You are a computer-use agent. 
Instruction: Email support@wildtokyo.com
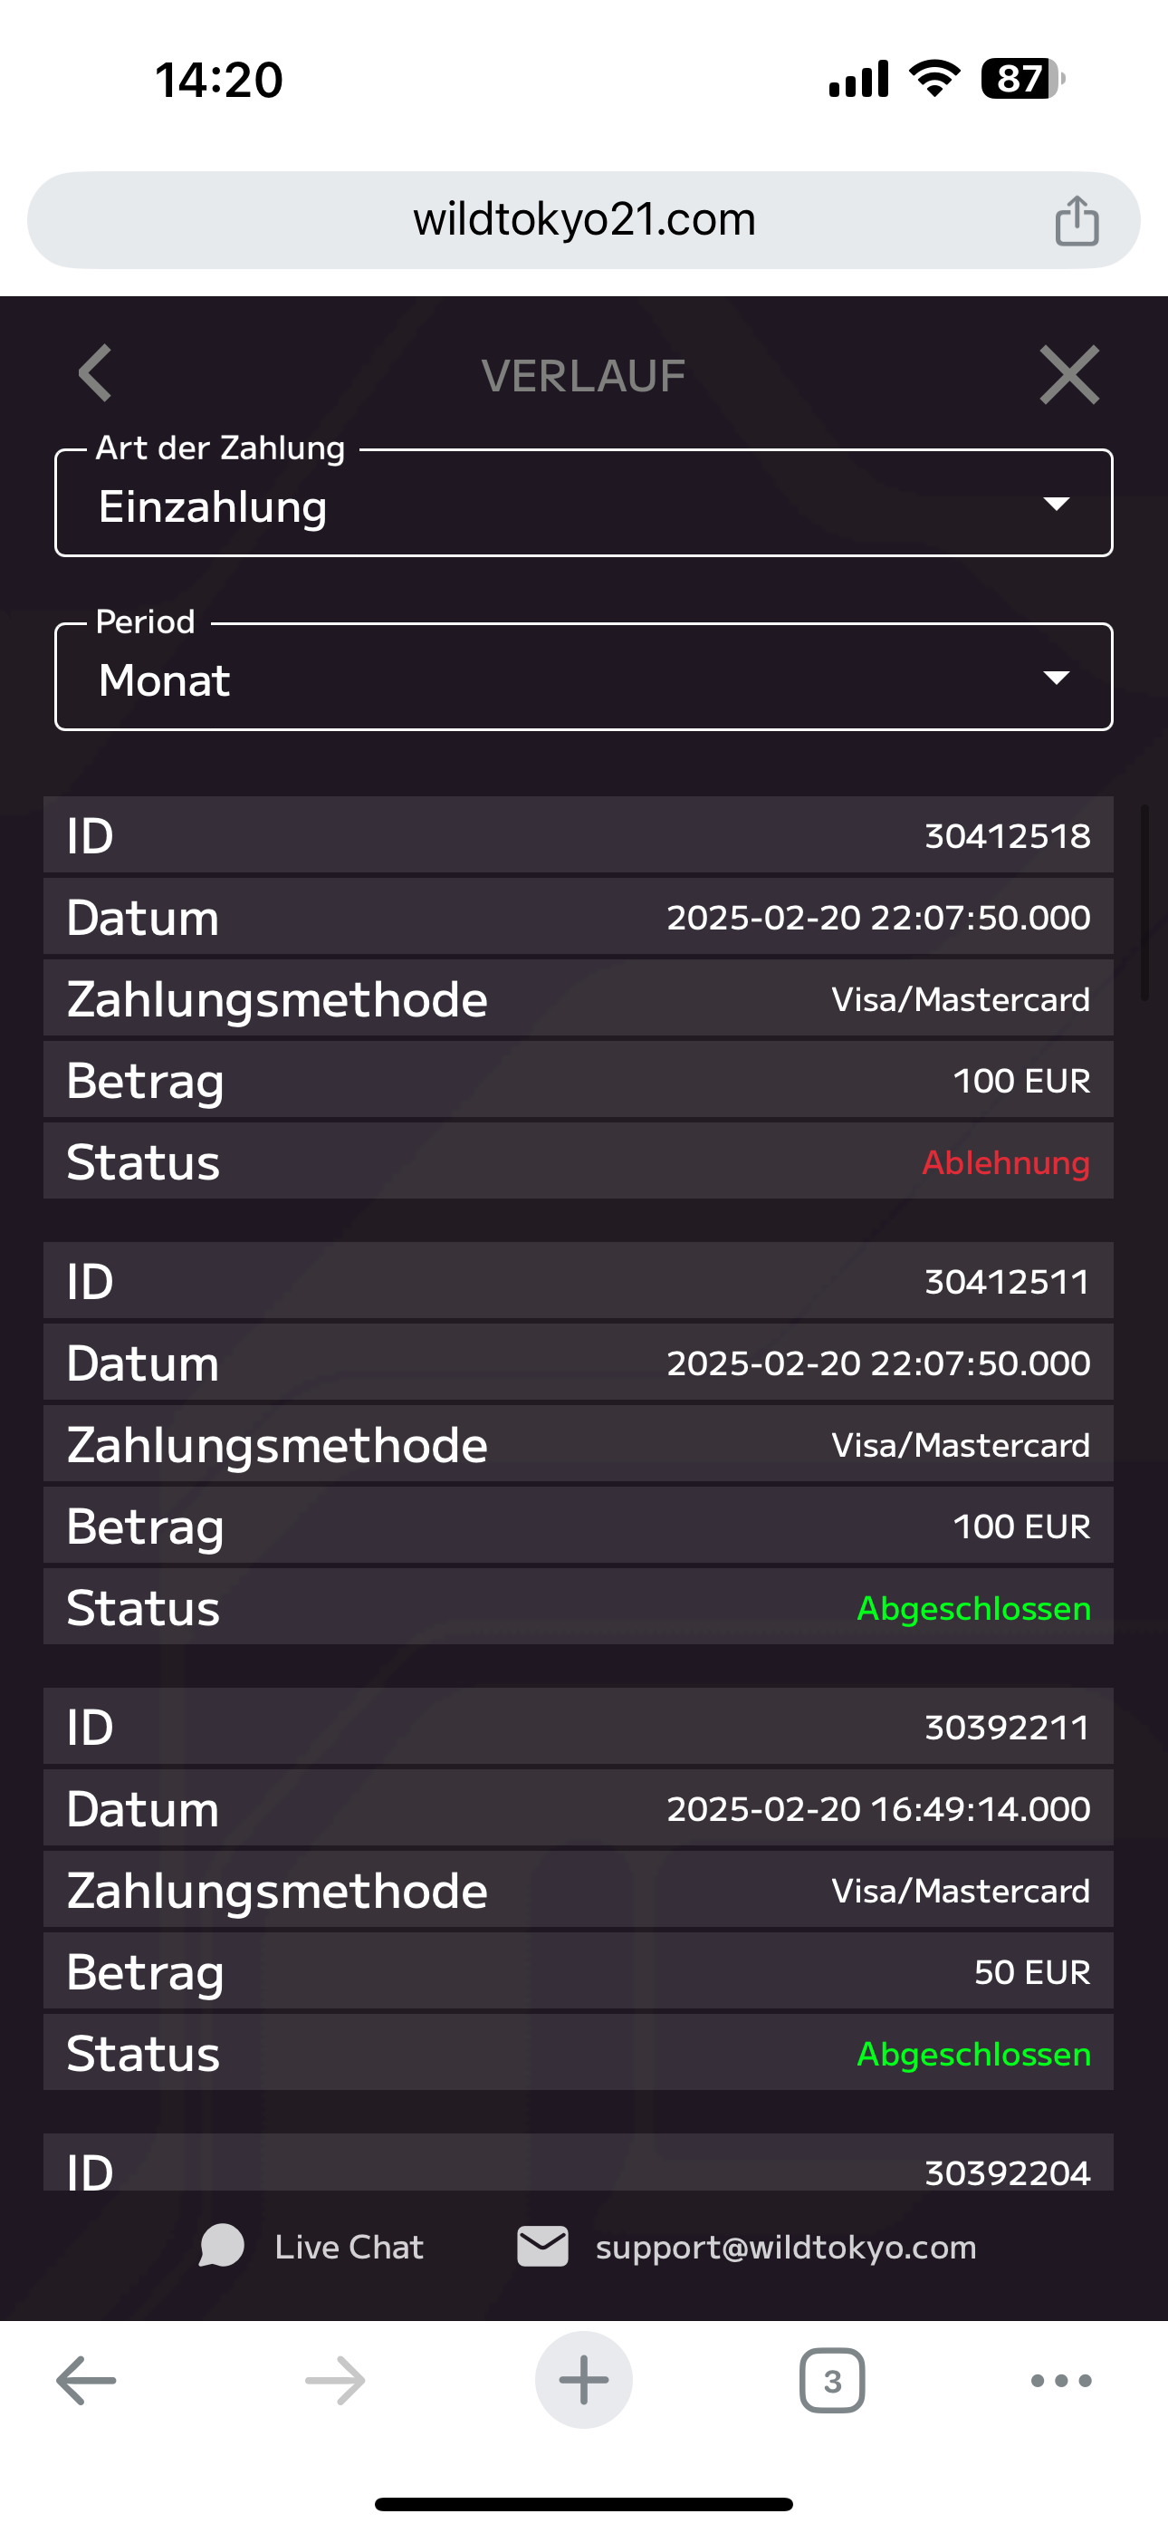coord(786,2247)
